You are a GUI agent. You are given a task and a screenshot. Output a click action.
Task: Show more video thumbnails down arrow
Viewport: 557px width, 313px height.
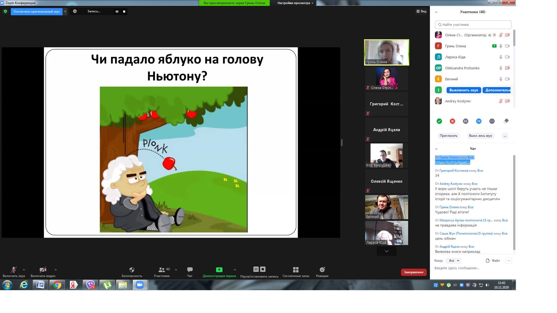(386, 251)
